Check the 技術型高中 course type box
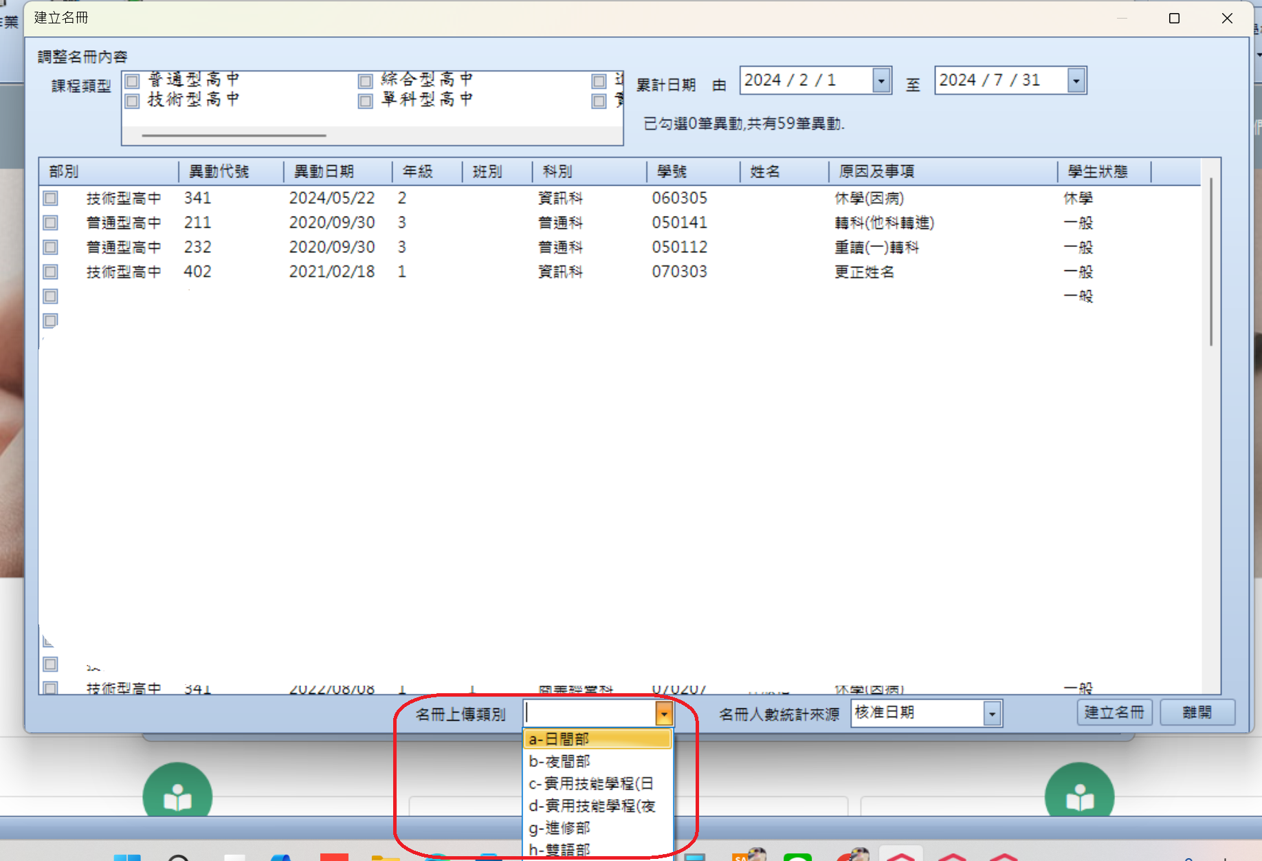 click(x=132, y=101)
